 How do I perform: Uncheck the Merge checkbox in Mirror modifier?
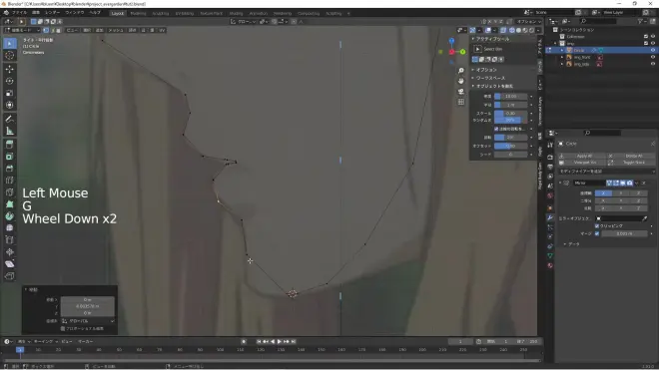click(597, 233)
